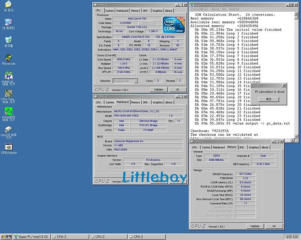Select the third CPU-Z taskbar button
The image size is (301, 240).
[147, 237]
